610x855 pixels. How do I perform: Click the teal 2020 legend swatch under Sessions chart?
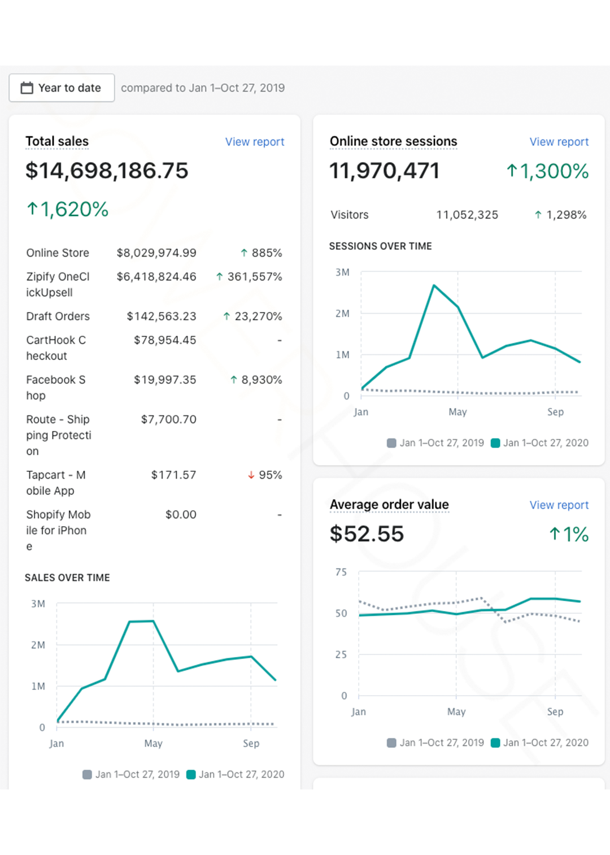click(x=495, y=443)
